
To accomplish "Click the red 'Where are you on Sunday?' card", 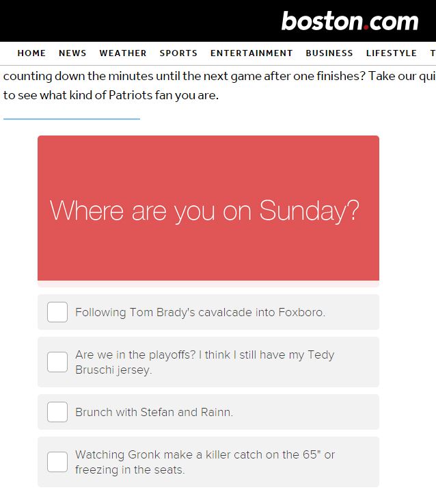I will tap(208, 208).
